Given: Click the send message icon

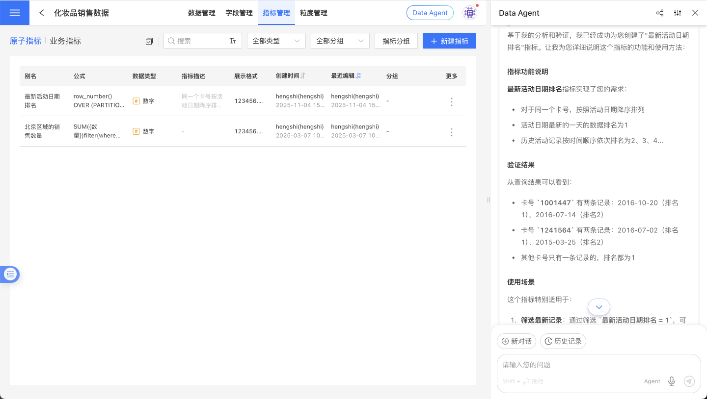Looking at the screenshot, I should [x=689, y=381].
